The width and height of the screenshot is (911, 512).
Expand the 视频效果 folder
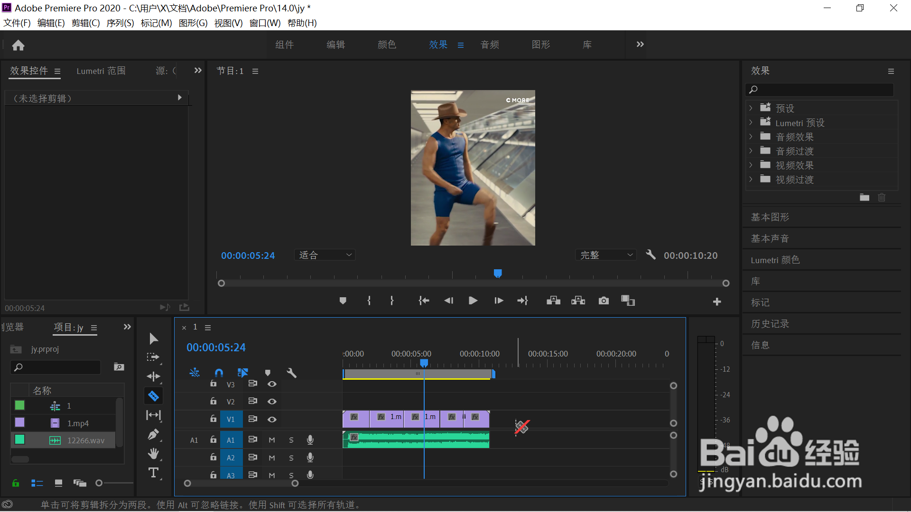coord(751,165)
